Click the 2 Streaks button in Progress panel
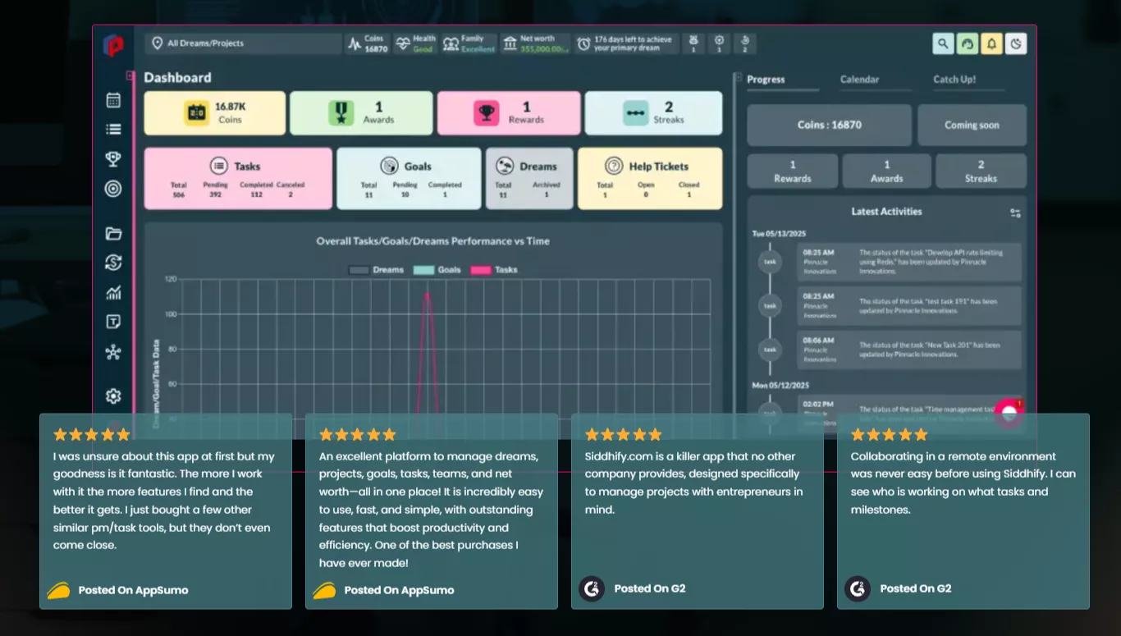1121x636 pixels. 981,172
